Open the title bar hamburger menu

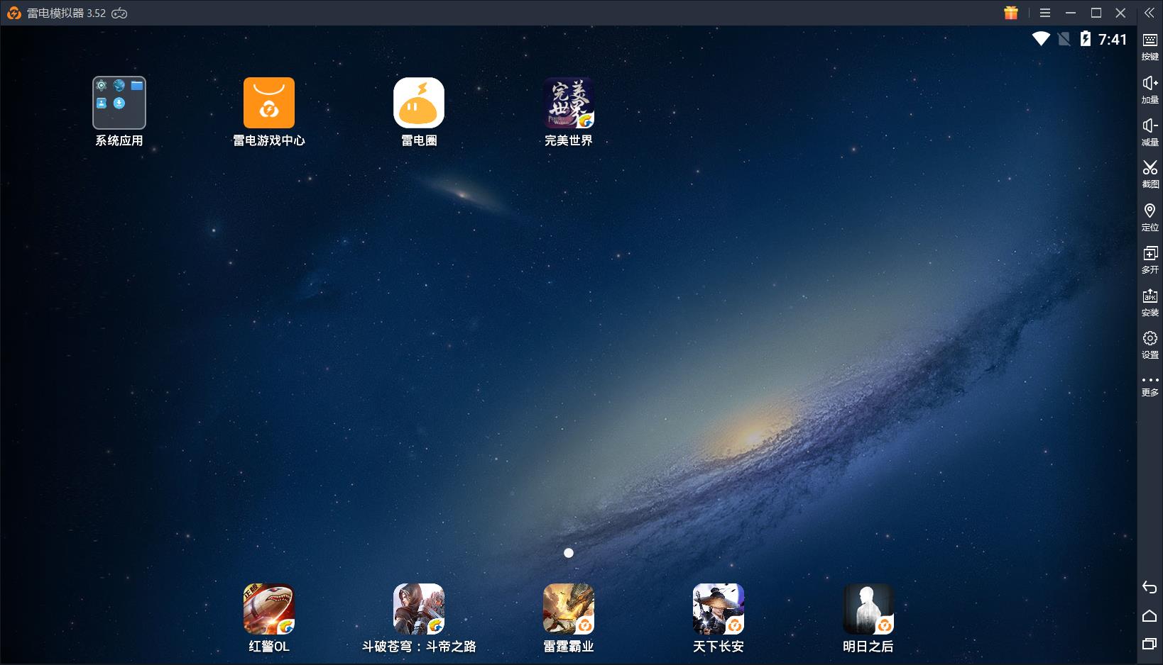tap(1045, 13)
